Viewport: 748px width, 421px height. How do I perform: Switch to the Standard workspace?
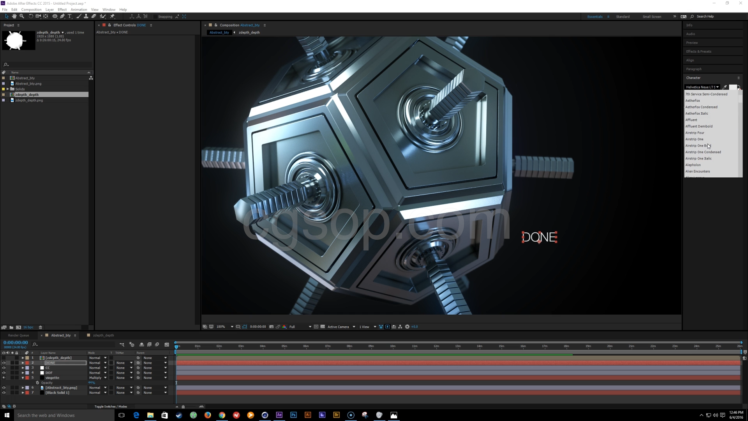click(623, 17)
